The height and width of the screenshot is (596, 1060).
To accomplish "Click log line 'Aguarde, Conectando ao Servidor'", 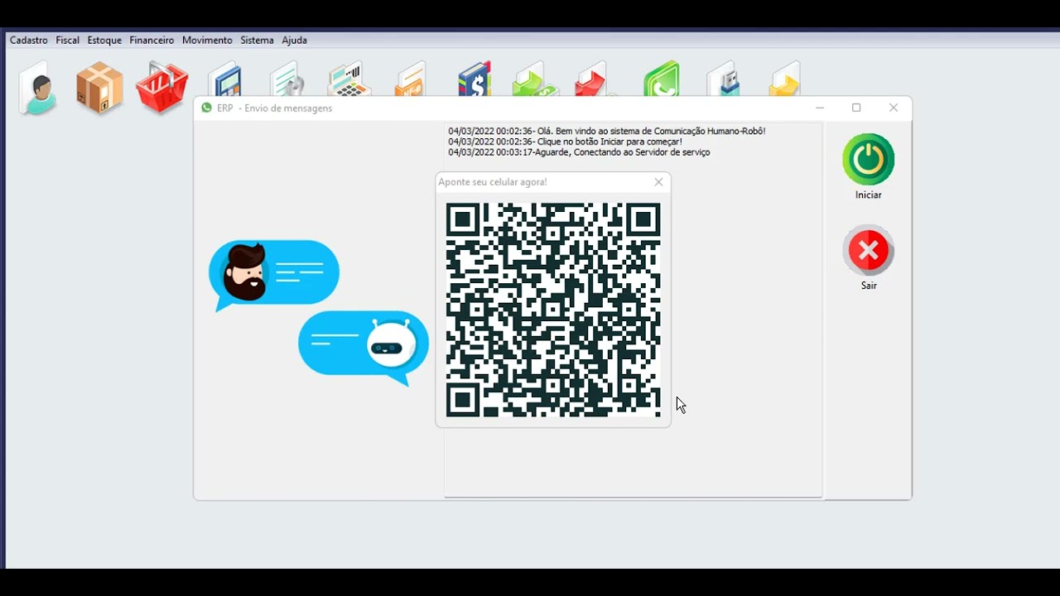I will coord(579,152).
